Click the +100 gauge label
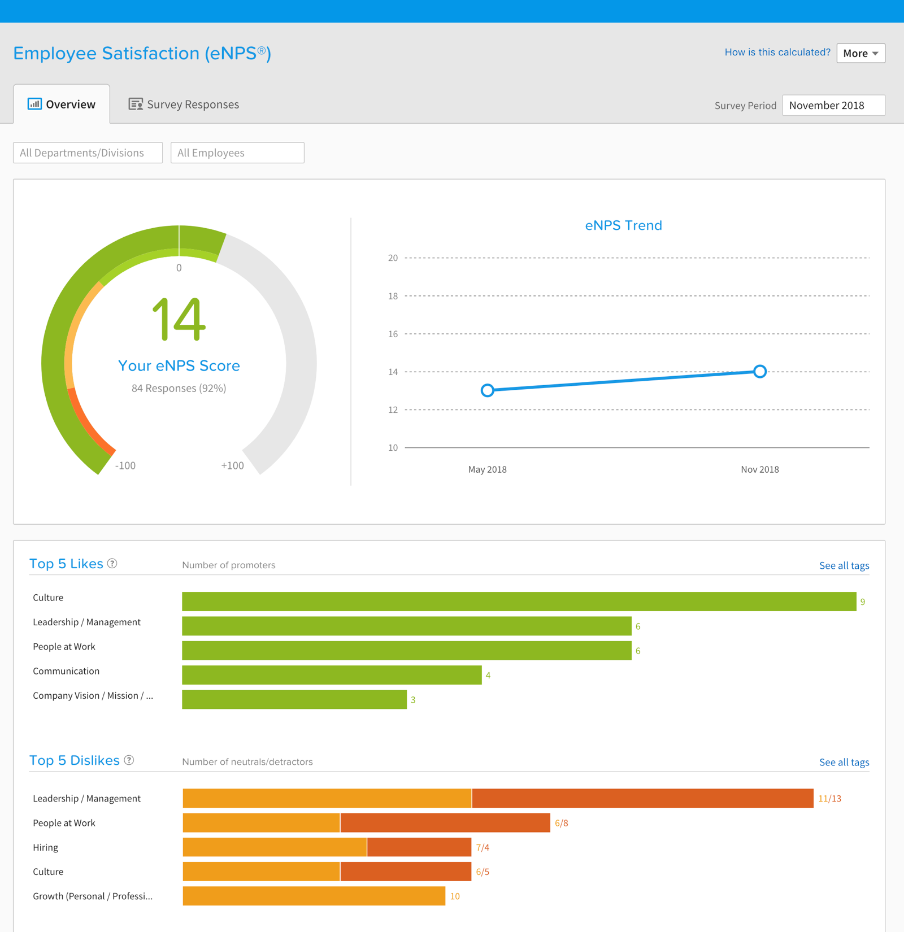The height and width of the screenshot is (932, 904). (x=232, y=465)
